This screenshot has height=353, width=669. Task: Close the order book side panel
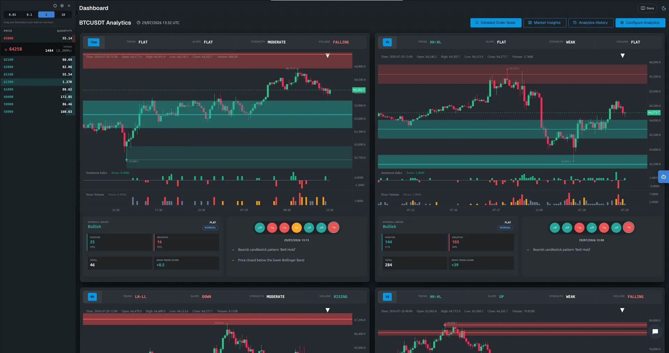(x=69, y=6)
